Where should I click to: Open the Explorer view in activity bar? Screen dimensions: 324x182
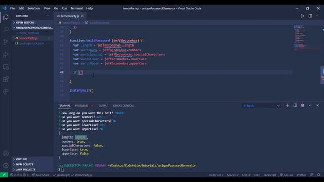[x=6, y=17]
